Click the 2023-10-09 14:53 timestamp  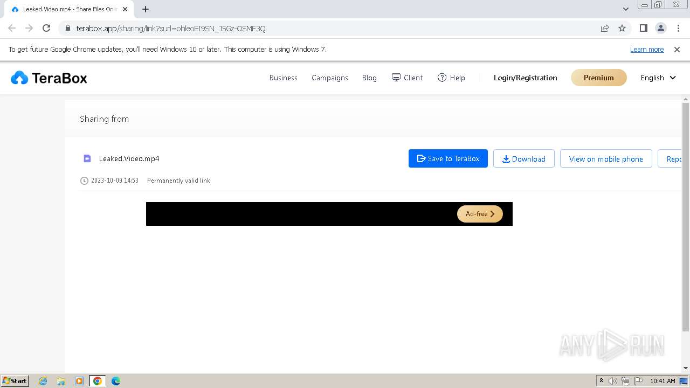(x=115, y=181)
